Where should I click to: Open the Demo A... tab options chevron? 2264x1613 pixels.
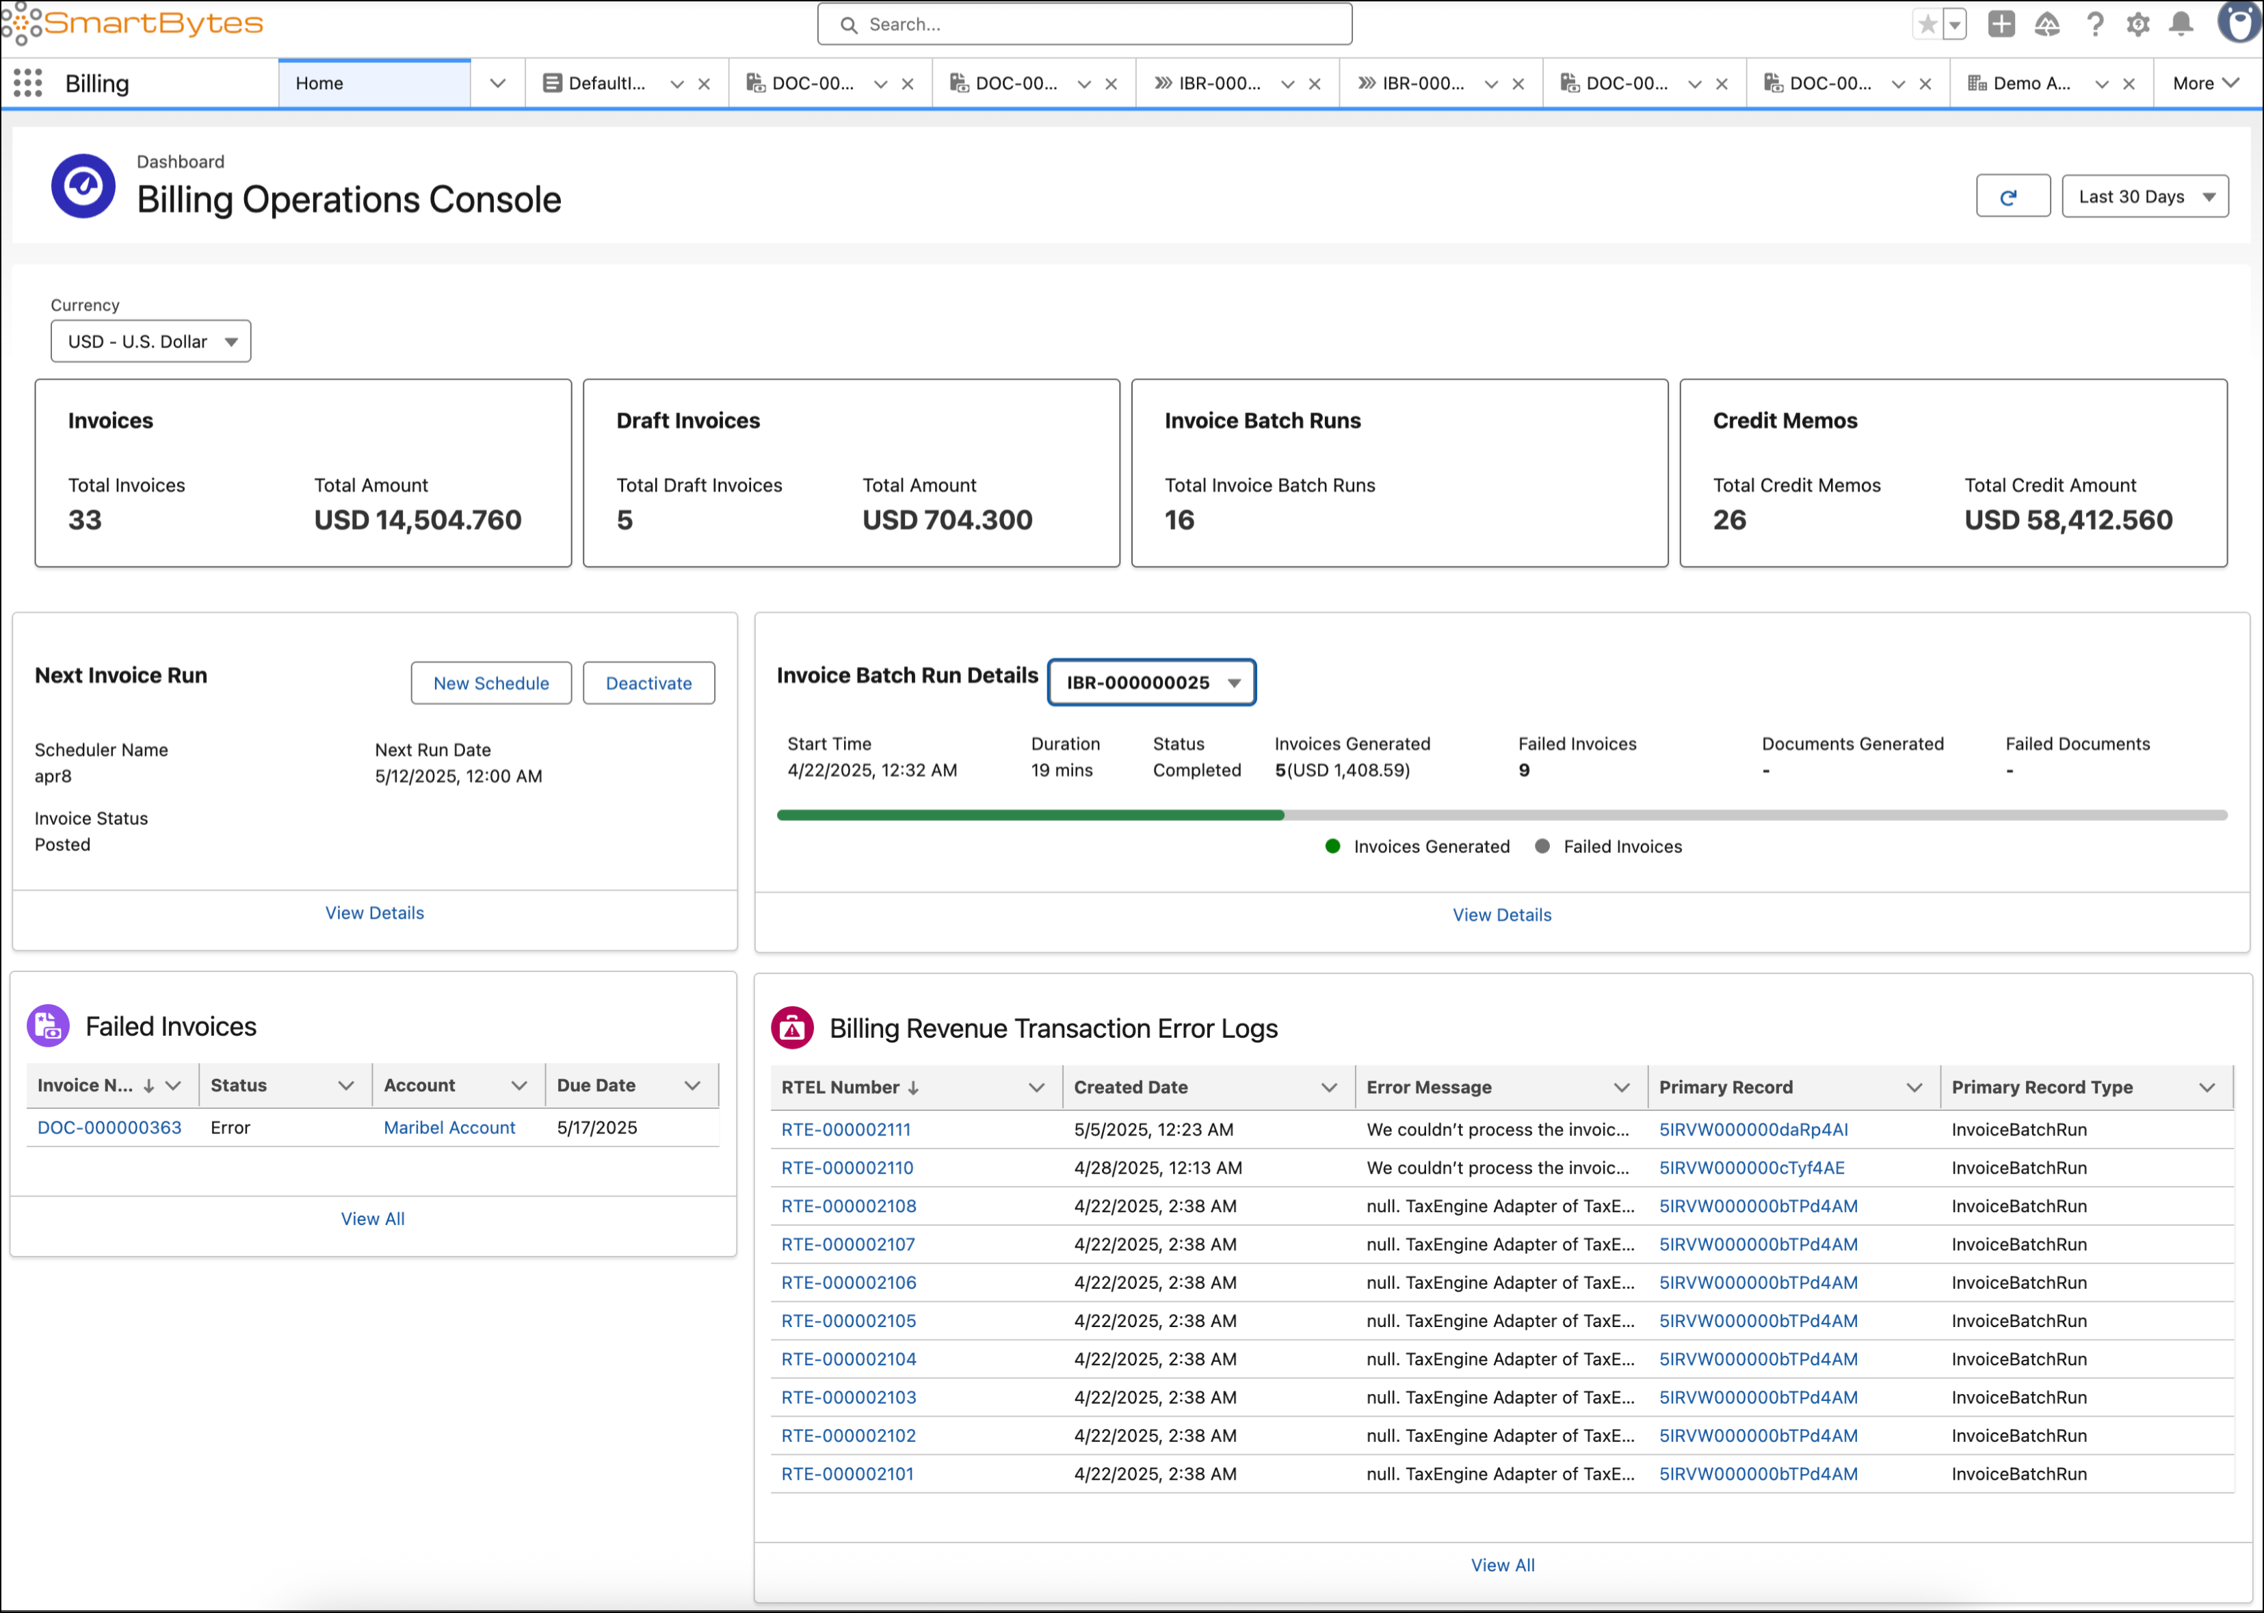pos(2102,84)
